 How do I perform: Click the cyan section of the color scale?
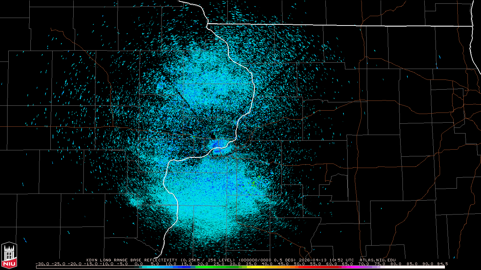coord(158,267)
